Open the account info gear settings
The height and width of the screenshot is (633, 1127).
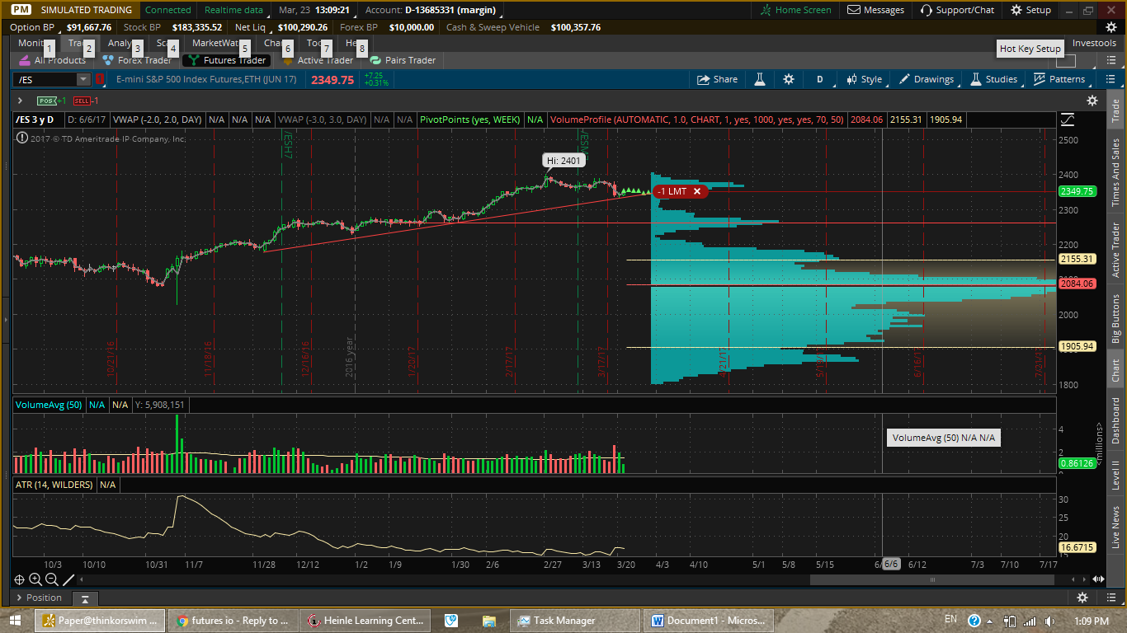pyautogui.click(x=1111, y=27)
